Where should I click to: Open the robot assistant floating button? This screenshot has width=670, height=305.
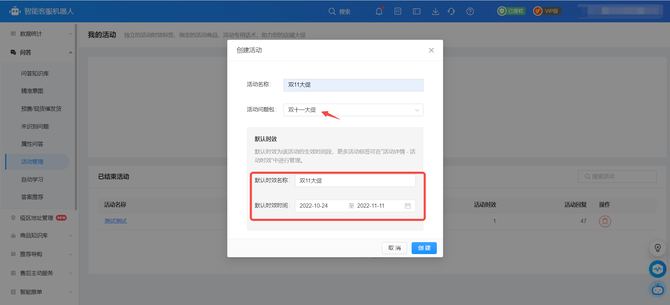(658, 289)
